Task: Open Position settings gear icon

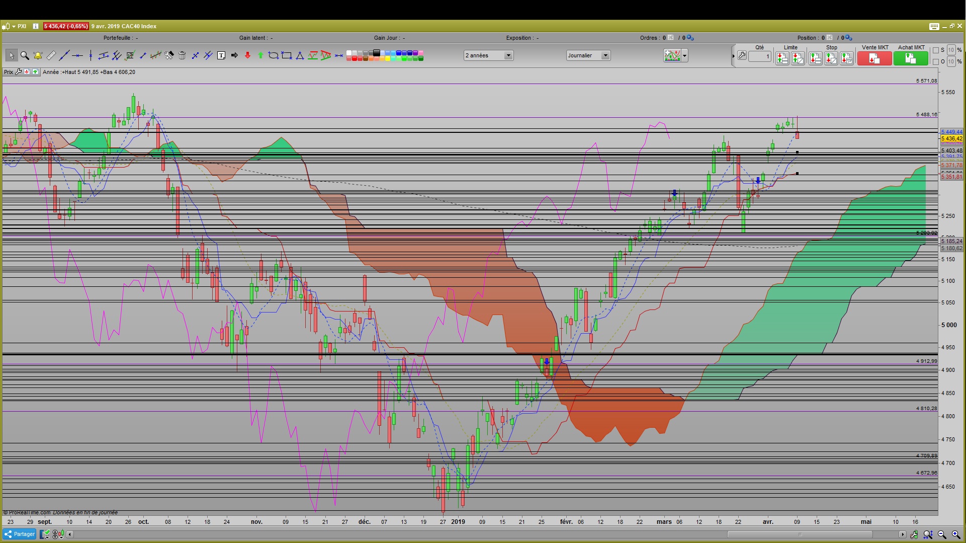Action: tap(848, 38)
